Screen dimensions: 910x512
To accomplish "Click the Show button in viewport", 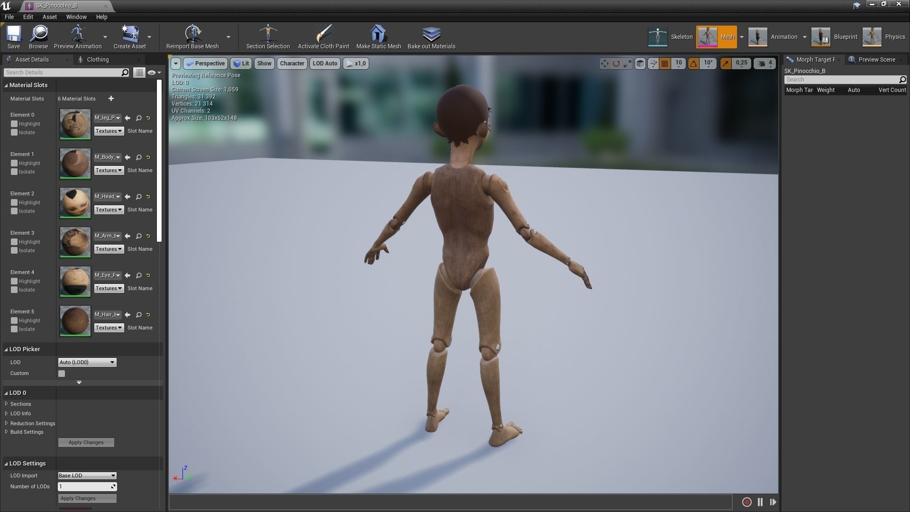I will pos(264,64).
